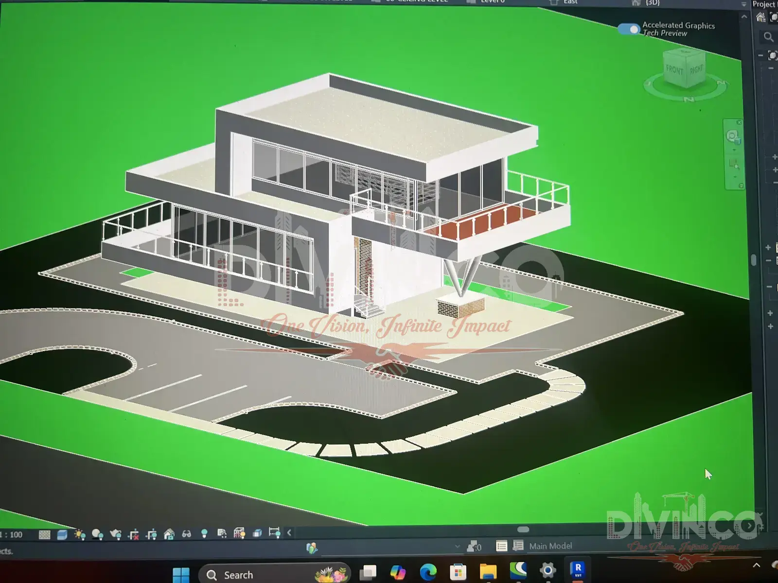Open the teapot Rendering dialog

116,534
